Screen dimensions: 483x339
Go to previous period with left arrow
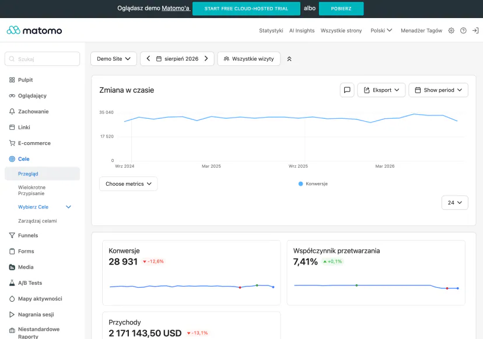[x=148, y=58]
